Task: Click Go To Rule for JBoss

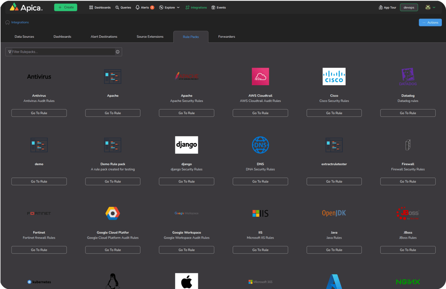Action: click(x=408, y=250)
